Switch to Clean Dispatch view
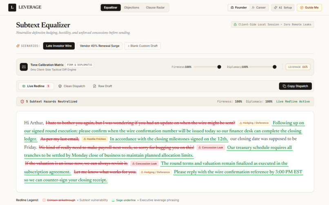329x205 pixels. coord(72,86)
